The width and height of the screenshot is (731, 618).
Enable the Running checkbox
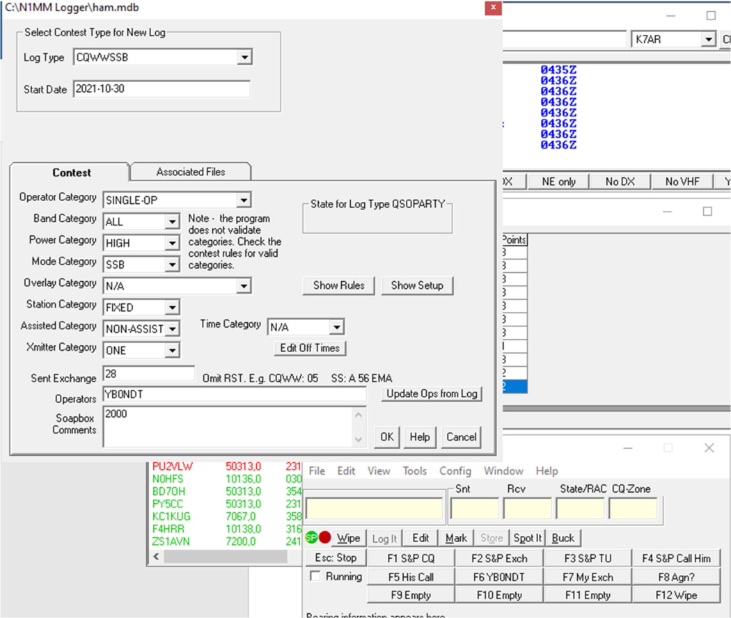coord(315,576)
